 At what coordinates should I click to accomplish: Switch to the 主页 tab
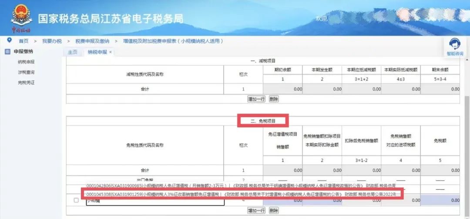click(x=73, y=52)
